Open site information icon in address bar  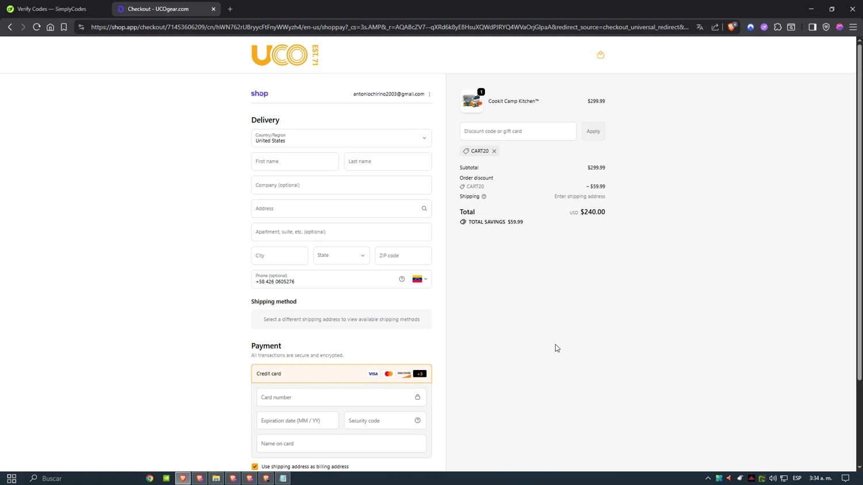[81, 27]
